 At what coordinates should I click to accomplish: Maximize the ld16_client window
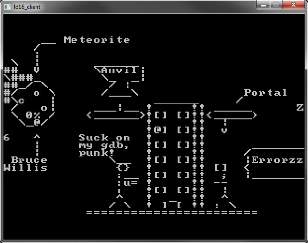pos(276,5)
